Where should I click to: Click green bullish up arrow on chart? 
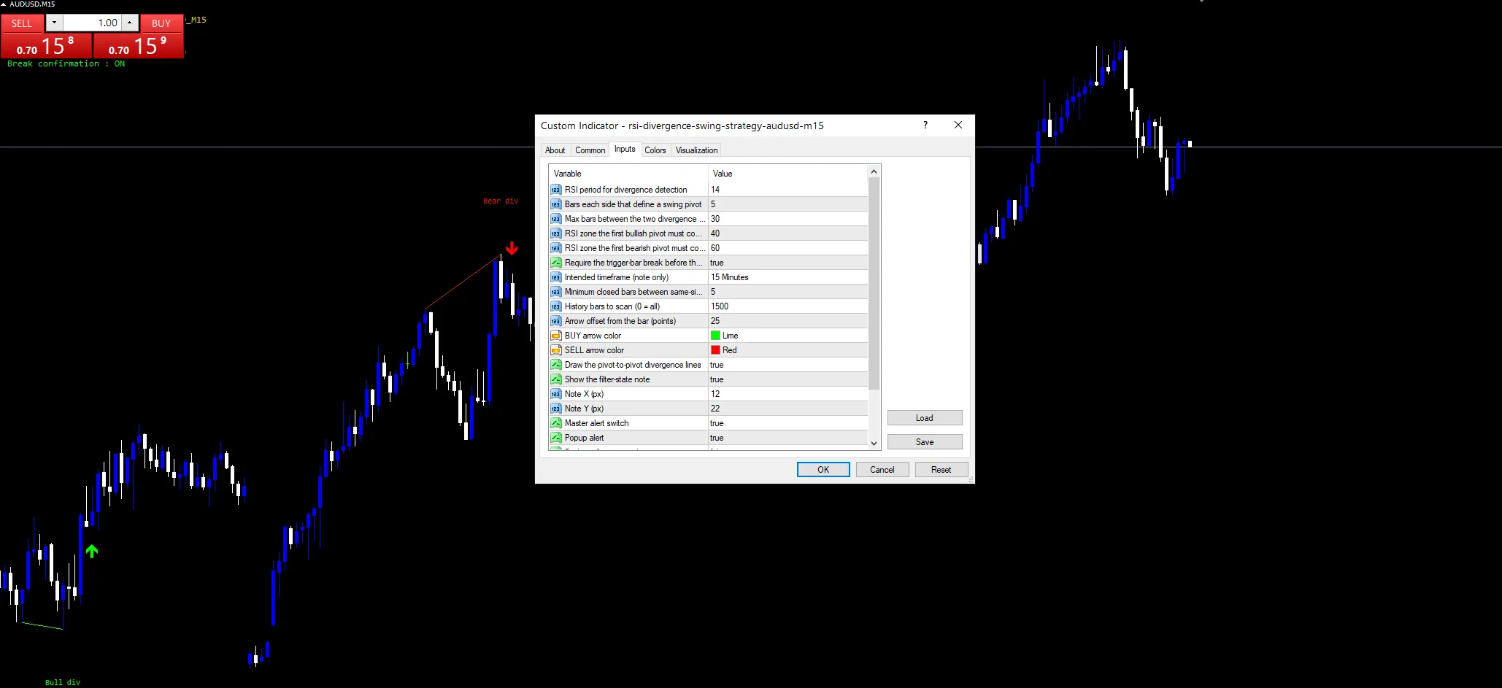92,551
